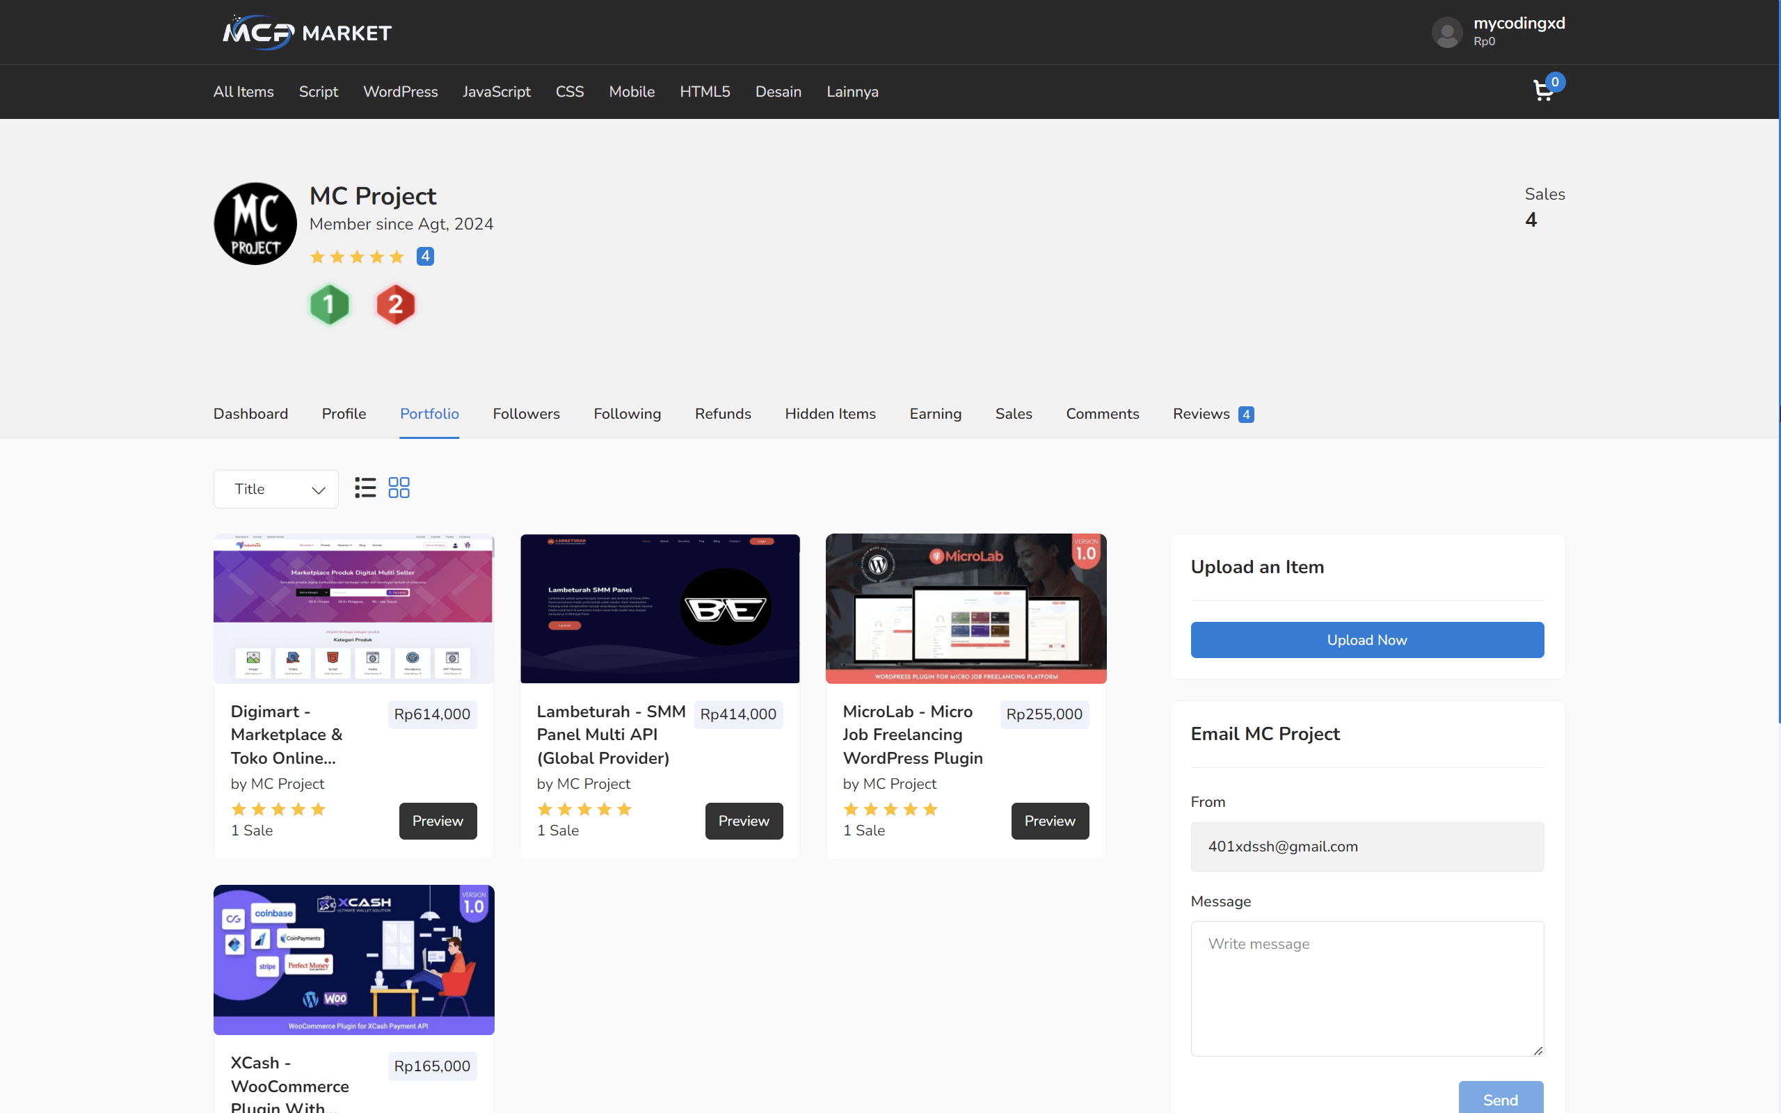Click price Rp614,000
Image resolution: width=1781 pixels, height=1113 pixels.
[x=432, y=714]
